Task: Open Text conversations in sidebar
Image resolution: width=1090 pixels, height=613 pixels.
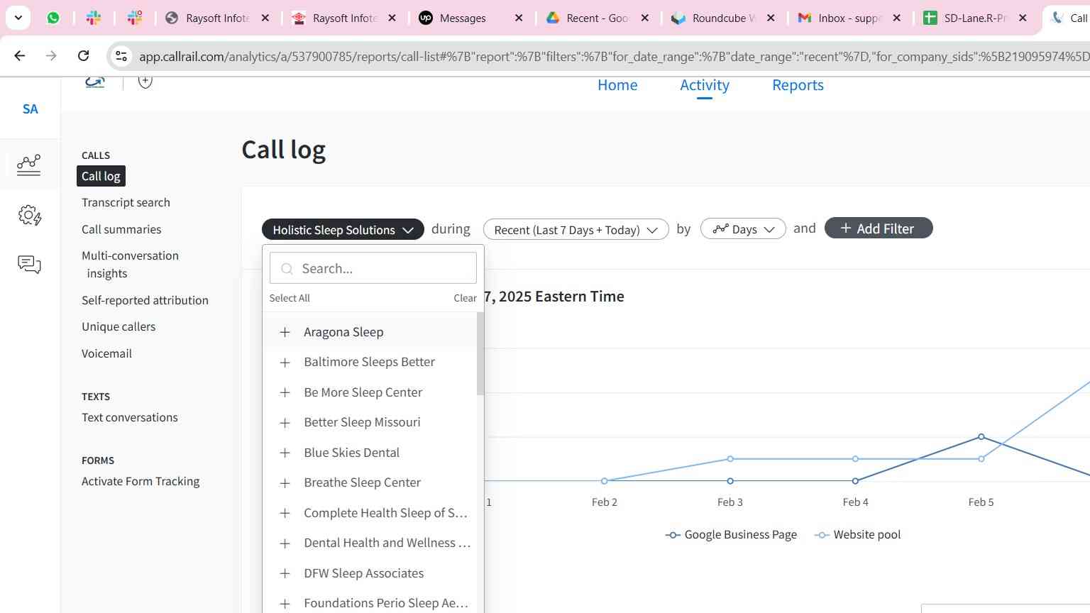Action: (x=130, y=417)
